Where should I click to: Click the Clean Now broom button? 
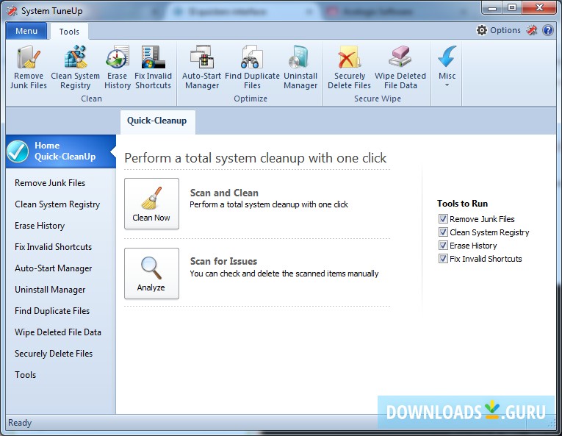[151, 204]
